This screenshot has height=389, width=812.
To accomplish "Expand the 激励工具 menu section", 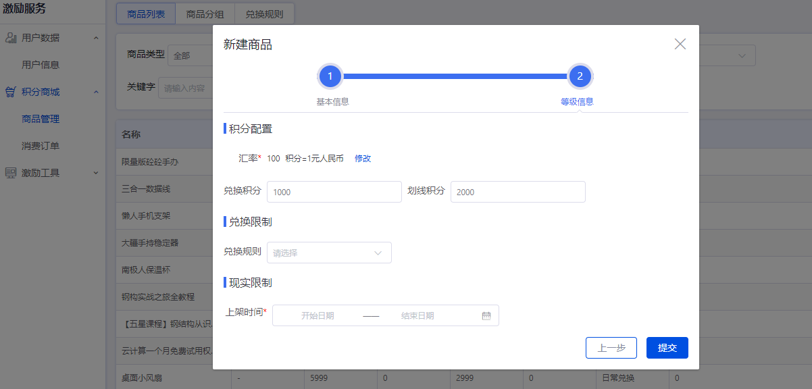I will 96,173.
